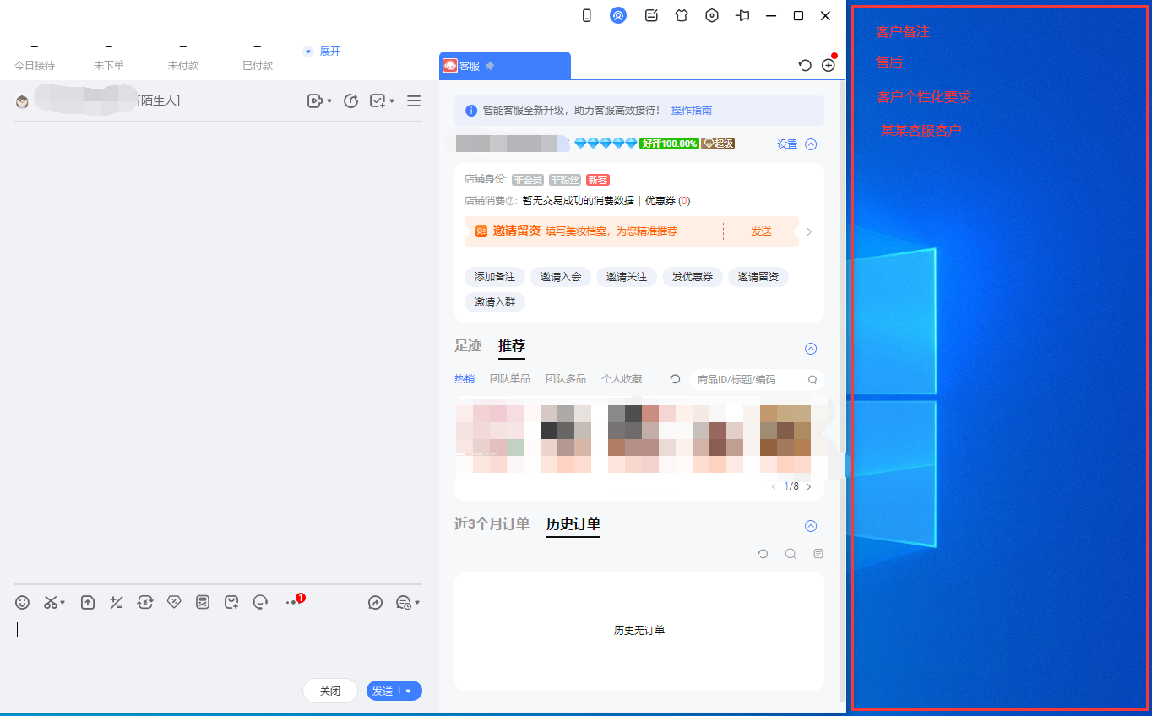Click the mobile phone icon in title bar
The width and height of the screenshot is (1152, 716).
pyautogui.click(x=587, y=15)
